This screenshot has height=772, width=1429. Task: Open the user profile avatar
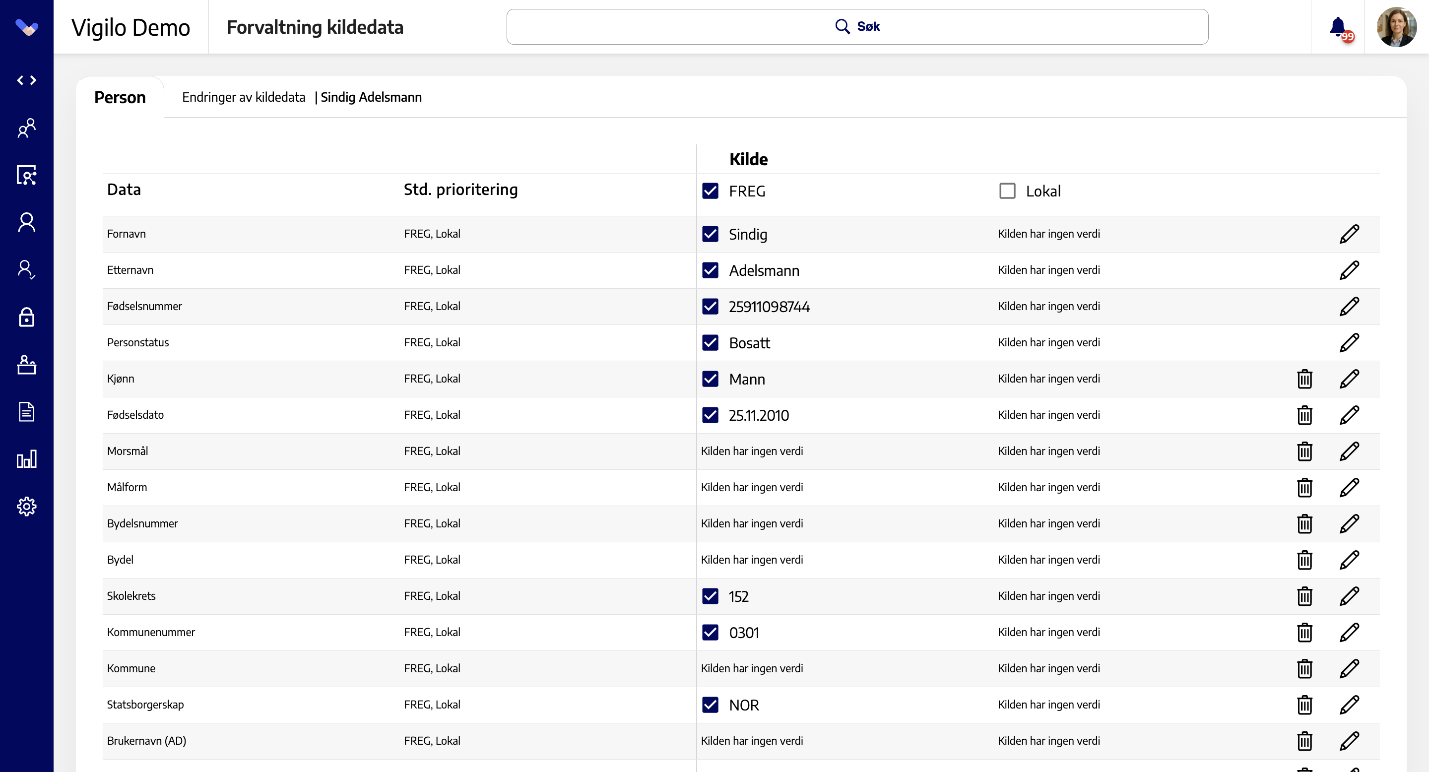tap(1396, 27)
